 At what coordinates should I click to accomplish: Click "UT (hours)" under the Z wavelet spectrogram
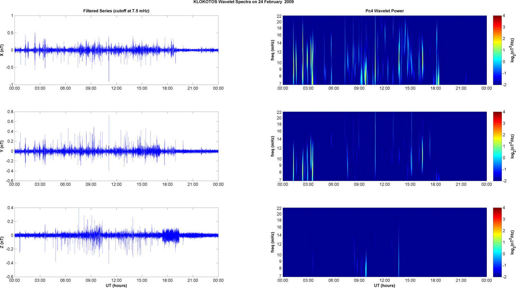384,286
